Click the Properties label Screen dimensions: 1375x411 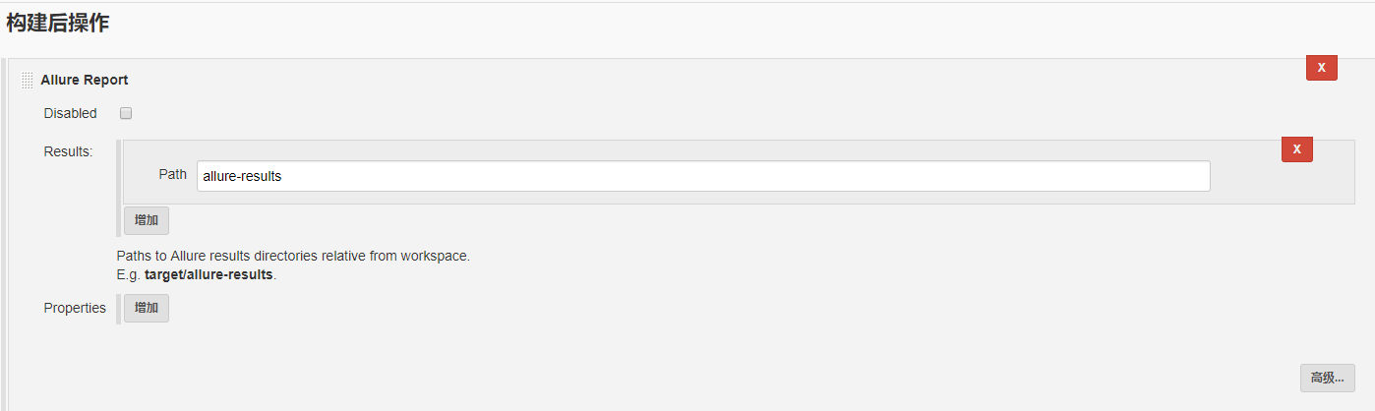click(75, 308)
